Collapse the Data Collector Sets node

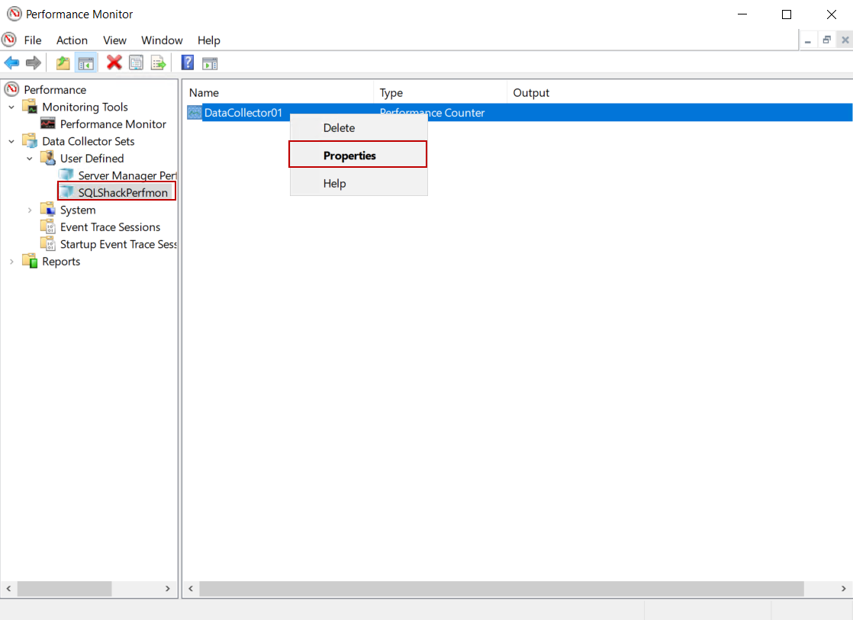point(11,141)
